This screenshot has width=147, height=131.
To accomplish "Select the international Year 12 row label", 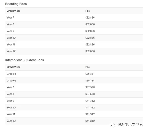I will coord(11,121).
